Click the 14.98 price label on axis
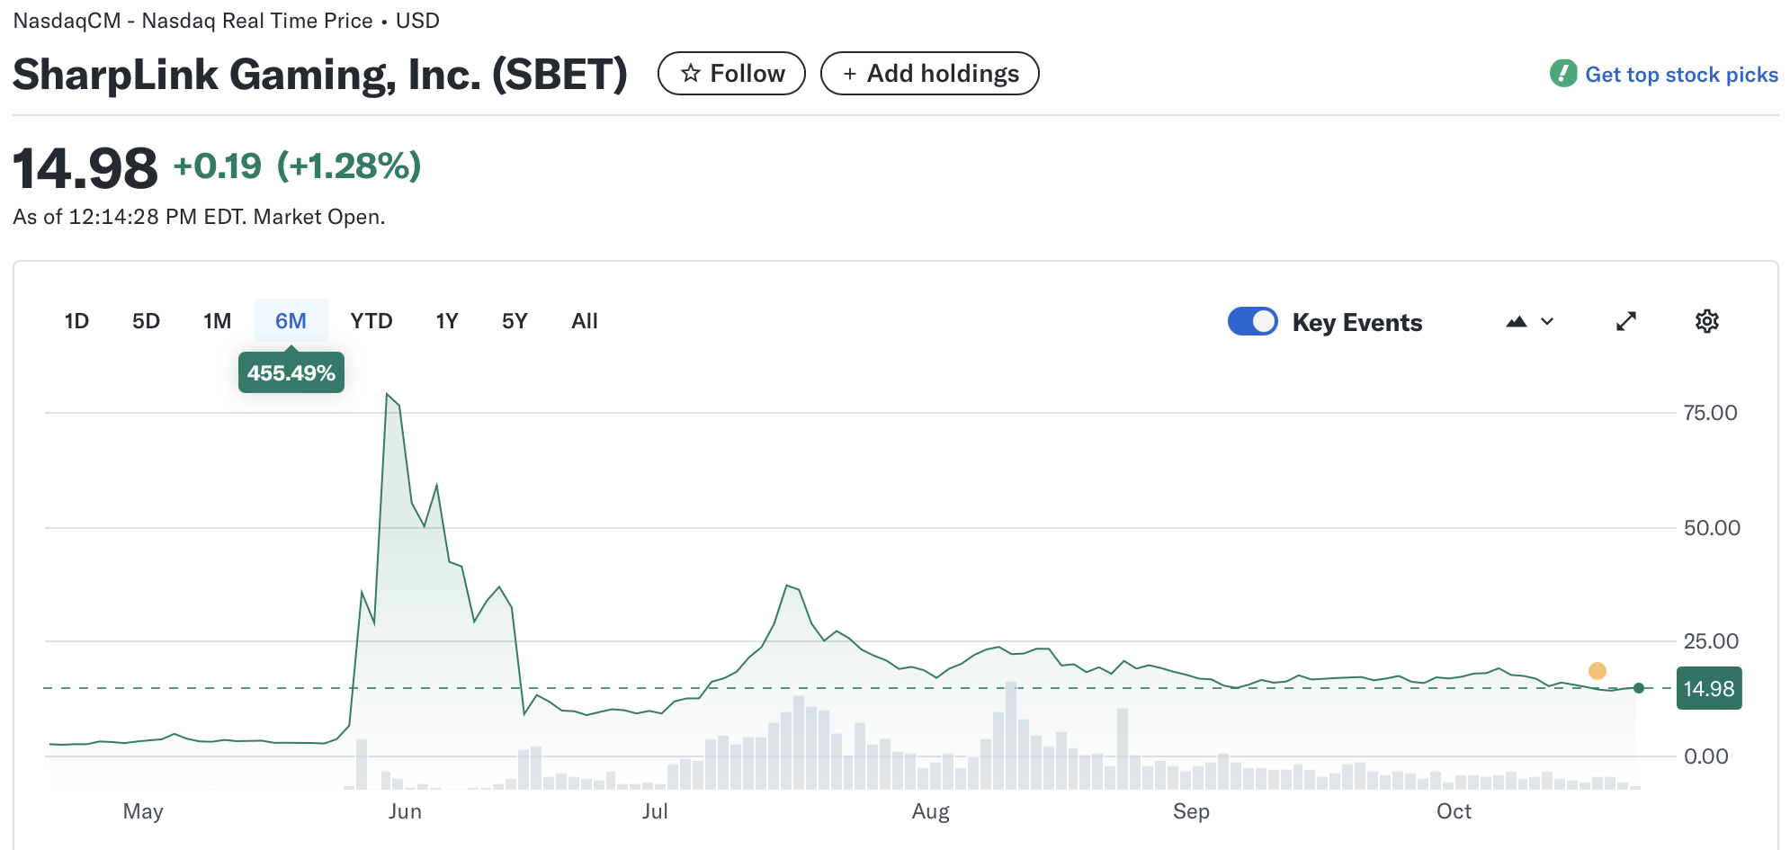The height and width of the screenshot is (850, 1790). [x=1708, y=689]
